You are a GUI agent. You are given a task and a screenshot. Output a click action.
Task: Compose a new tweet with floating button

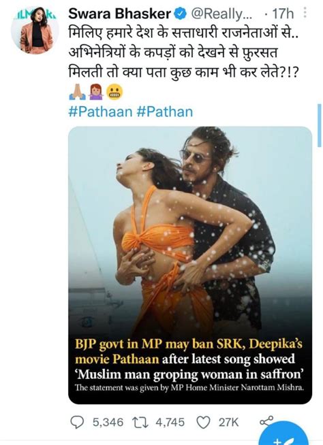pos(284,437)
